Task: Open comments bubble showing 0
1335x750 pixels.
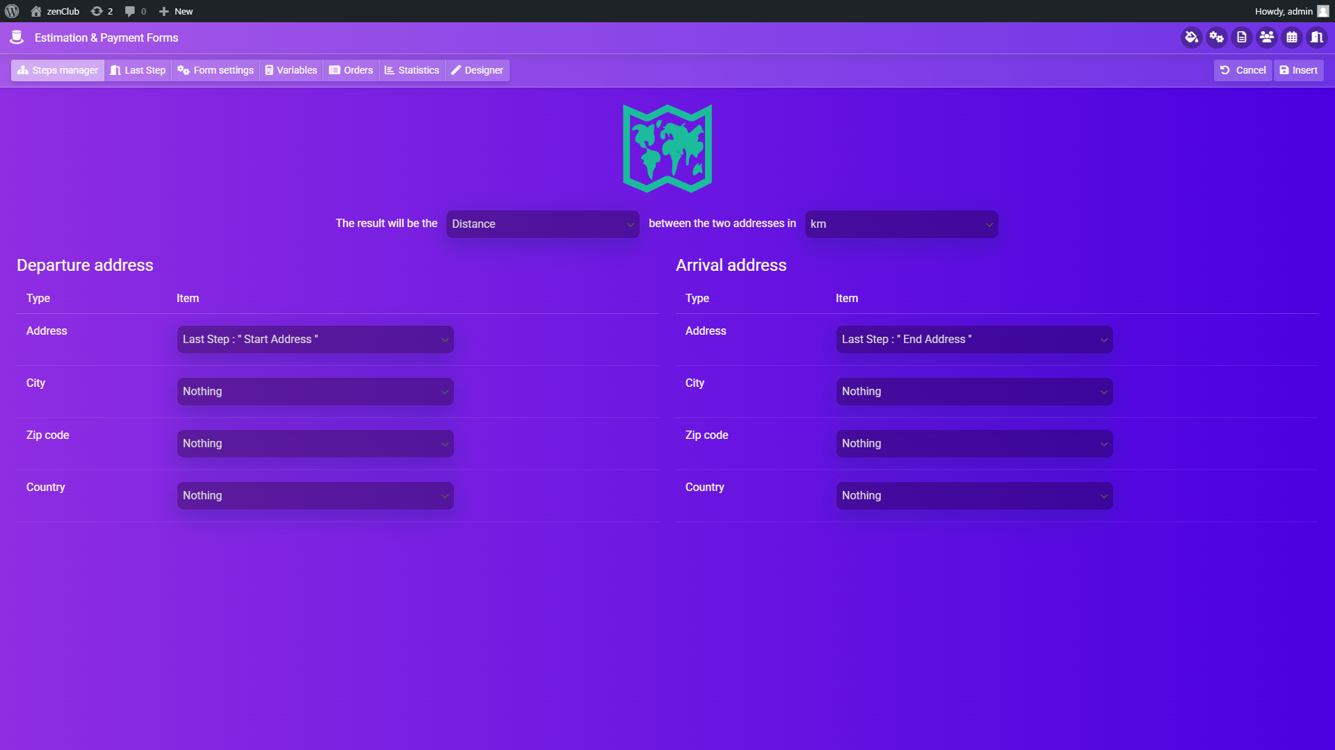Action: pyautogui.click(x=136, y=11)
